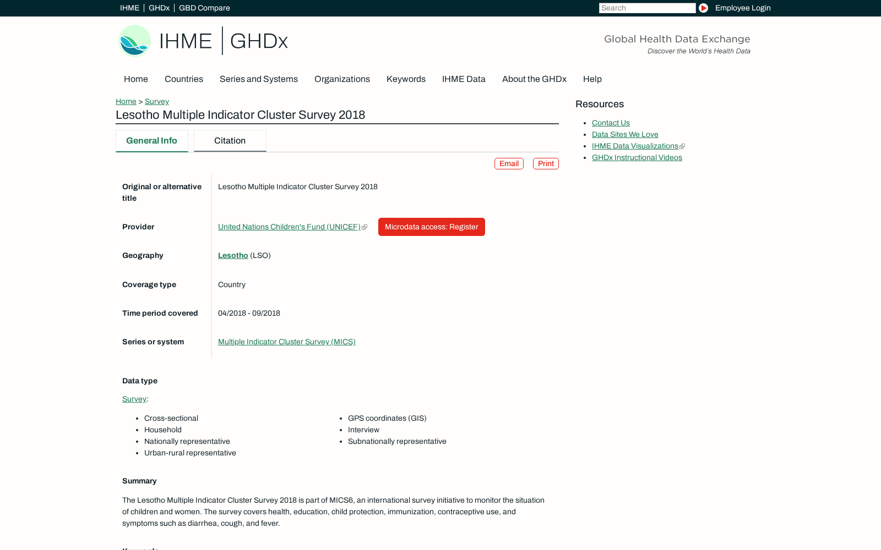Image resolution: width=881 pixels, height=550 pixels.
Task: Click the Coverage type label
Action: 149,285
